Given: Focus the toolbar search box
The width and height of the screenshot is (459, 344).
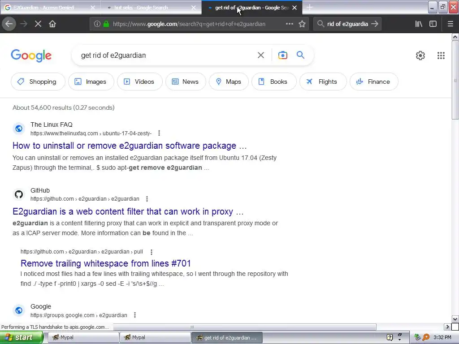Looking at the screenshot, I should point(347,24).
